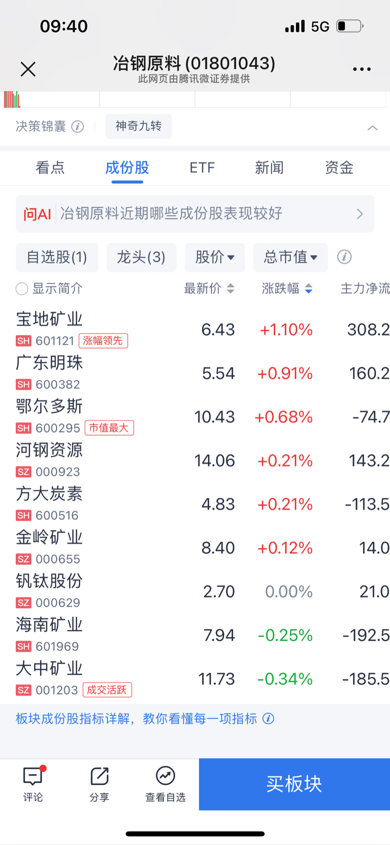The image size is (390, 845).
Task: Tap the info icon beside 决策锦囊
Action: tap(78, 127)
